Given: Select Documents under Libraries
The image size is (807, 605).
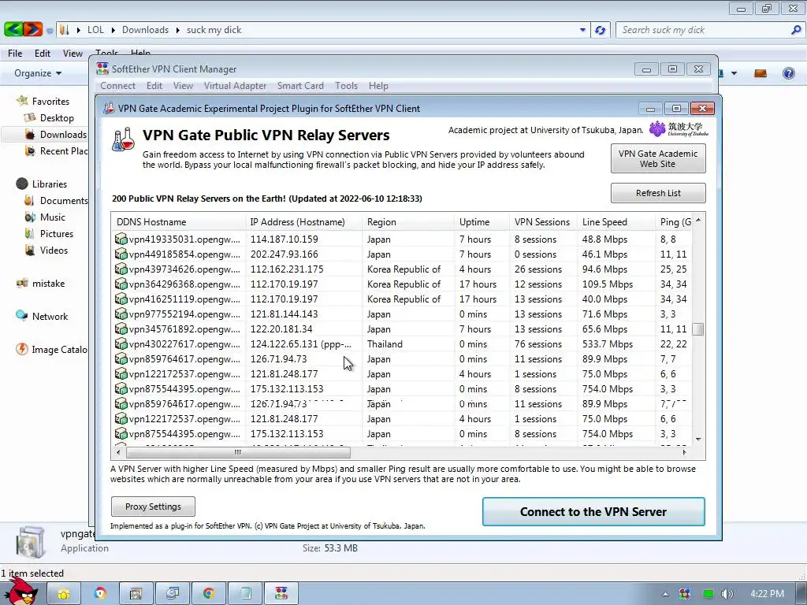Looking at the screenshot, I should 64,201.
